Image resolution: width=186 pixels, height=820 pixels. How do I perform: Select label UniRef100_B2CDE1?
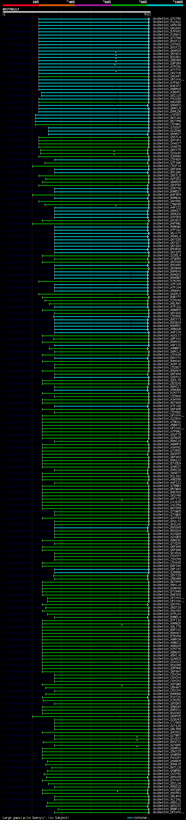(167, 57)
